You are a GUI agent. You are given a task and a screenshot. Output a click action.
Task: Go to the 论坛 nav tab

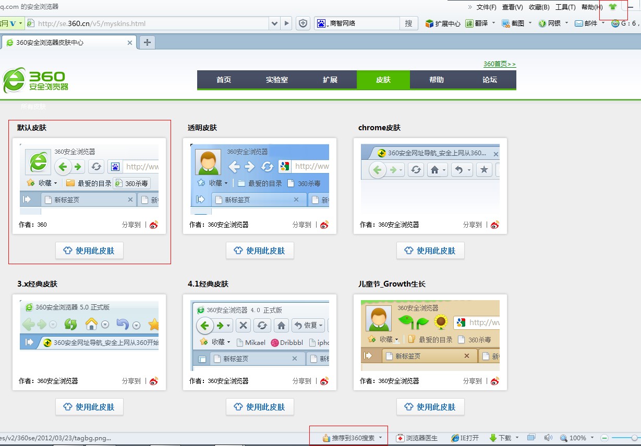pos(490,80)
